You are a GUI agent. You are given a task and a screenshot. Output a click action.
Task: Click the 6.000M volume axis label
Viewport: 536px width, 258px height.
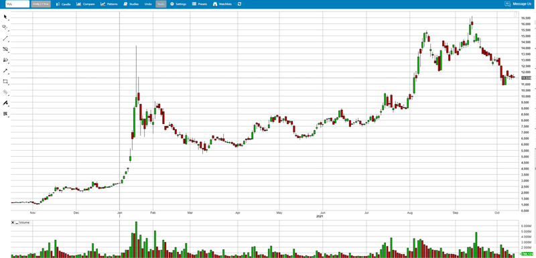526,227
